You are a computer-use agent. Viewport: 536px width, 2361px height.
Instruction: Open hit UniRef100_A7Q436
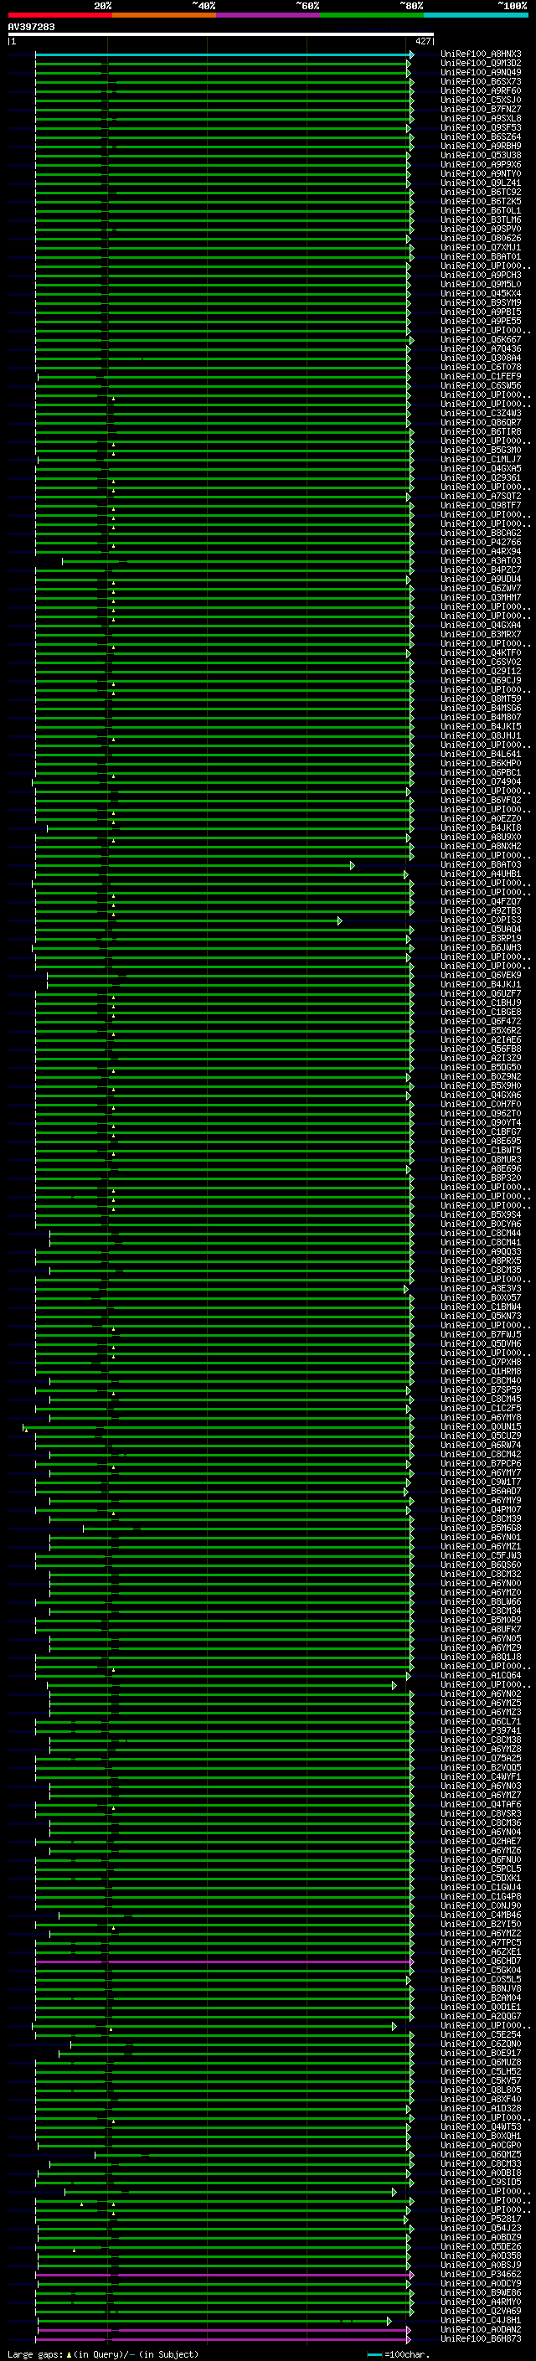pos(481,349)
